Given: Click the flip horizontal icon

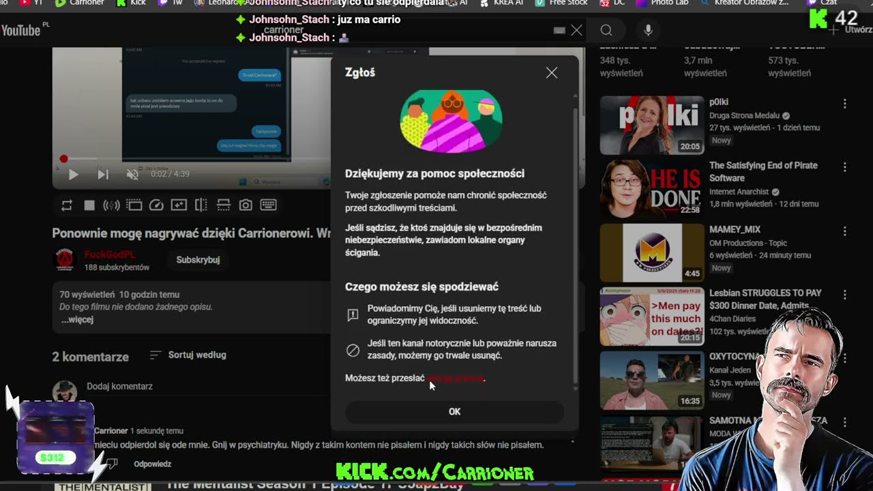Looking at the screenshot, I should point(201,205).
